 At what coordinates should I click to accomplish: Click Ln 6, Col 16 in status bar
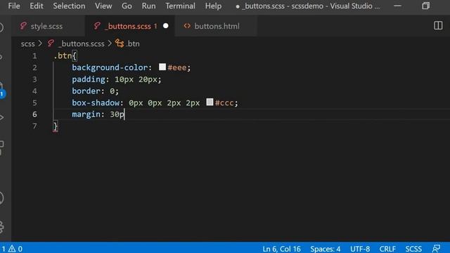tap(281, 249)
